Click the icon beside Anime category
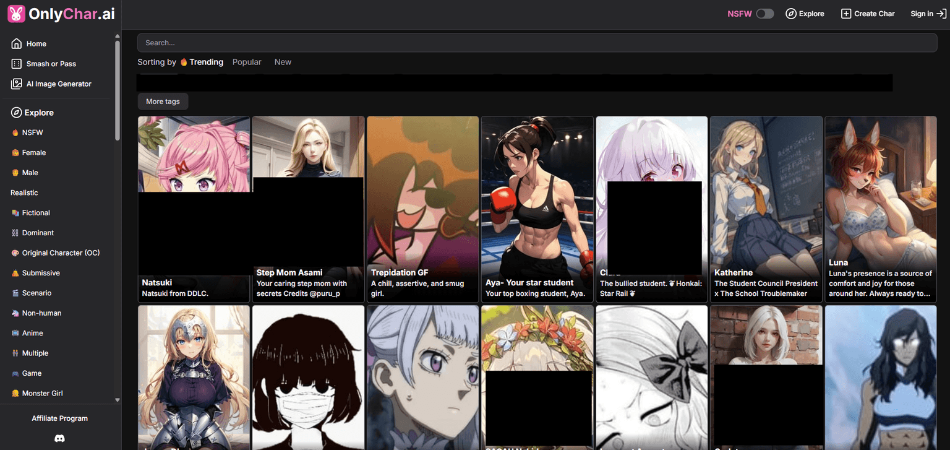The image size is (950, 450). click(x=15, y=333)
